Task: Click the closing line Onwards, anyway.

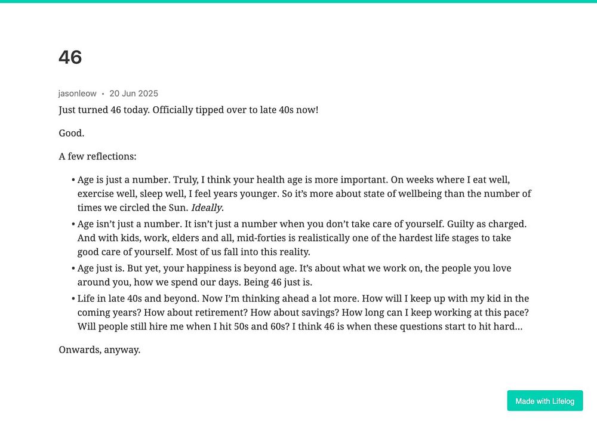Action: pos(99,350)
